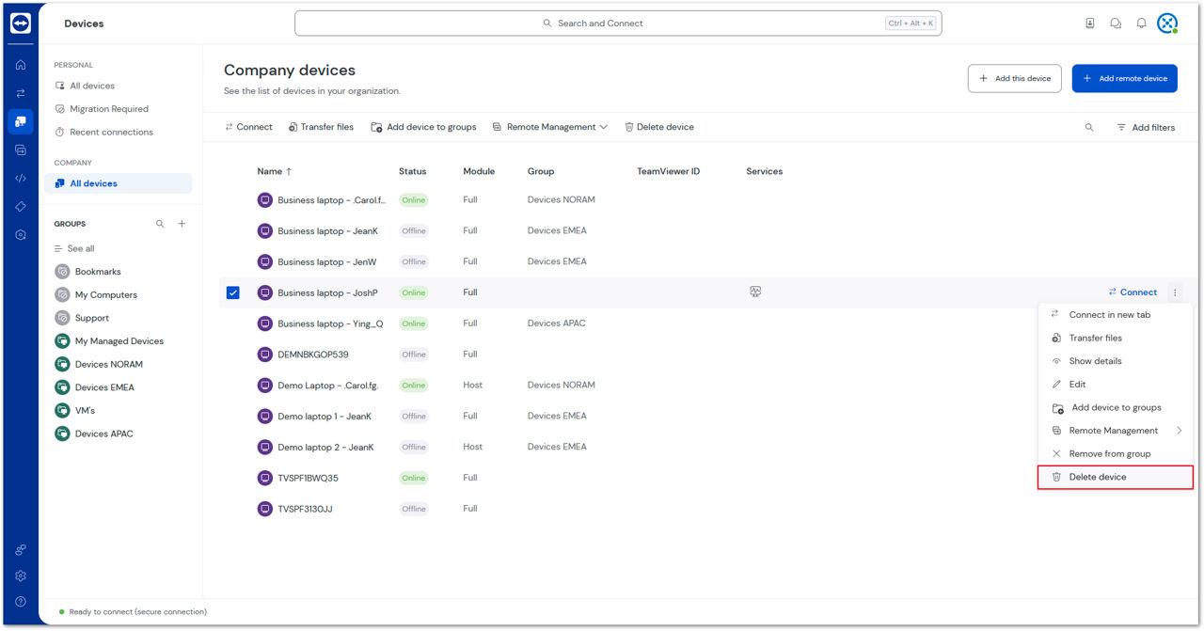
Task: Click Connect in the toolbar
Action: click(x=248, y=127)
